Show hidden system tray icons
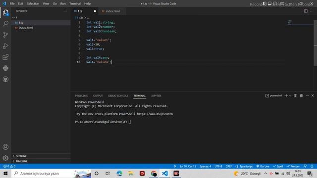 [x=265, y=174]
